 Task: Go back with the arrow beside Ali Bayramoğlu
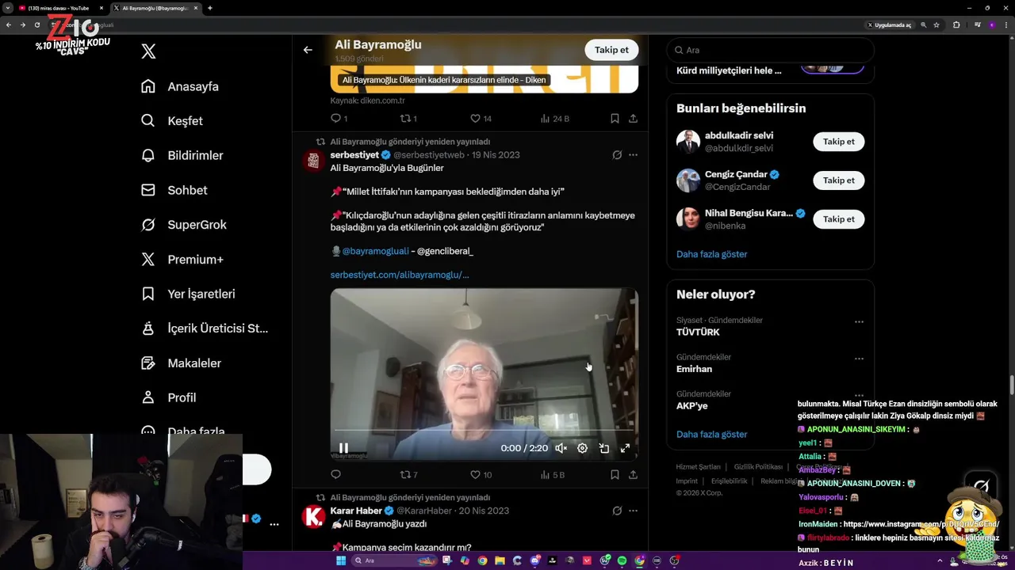click(308, 50)
